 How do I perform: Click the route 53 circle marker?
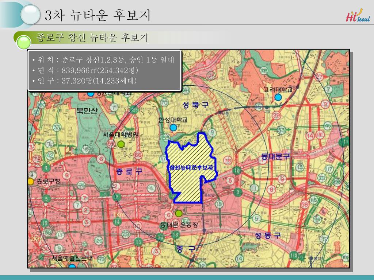(x=282, y=130)
